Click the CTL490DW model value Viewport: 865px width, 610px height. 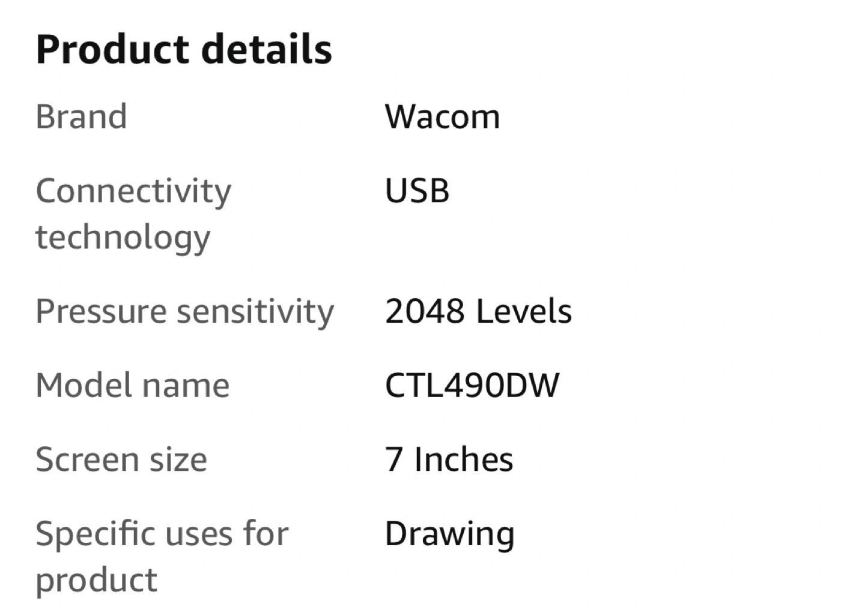click(x=472, y=385)
